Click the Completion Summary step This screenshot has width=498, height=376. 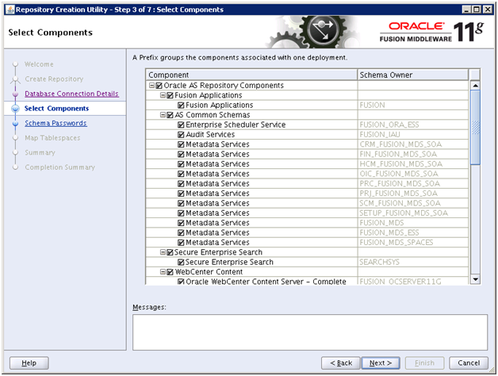[x=59, y=167]
